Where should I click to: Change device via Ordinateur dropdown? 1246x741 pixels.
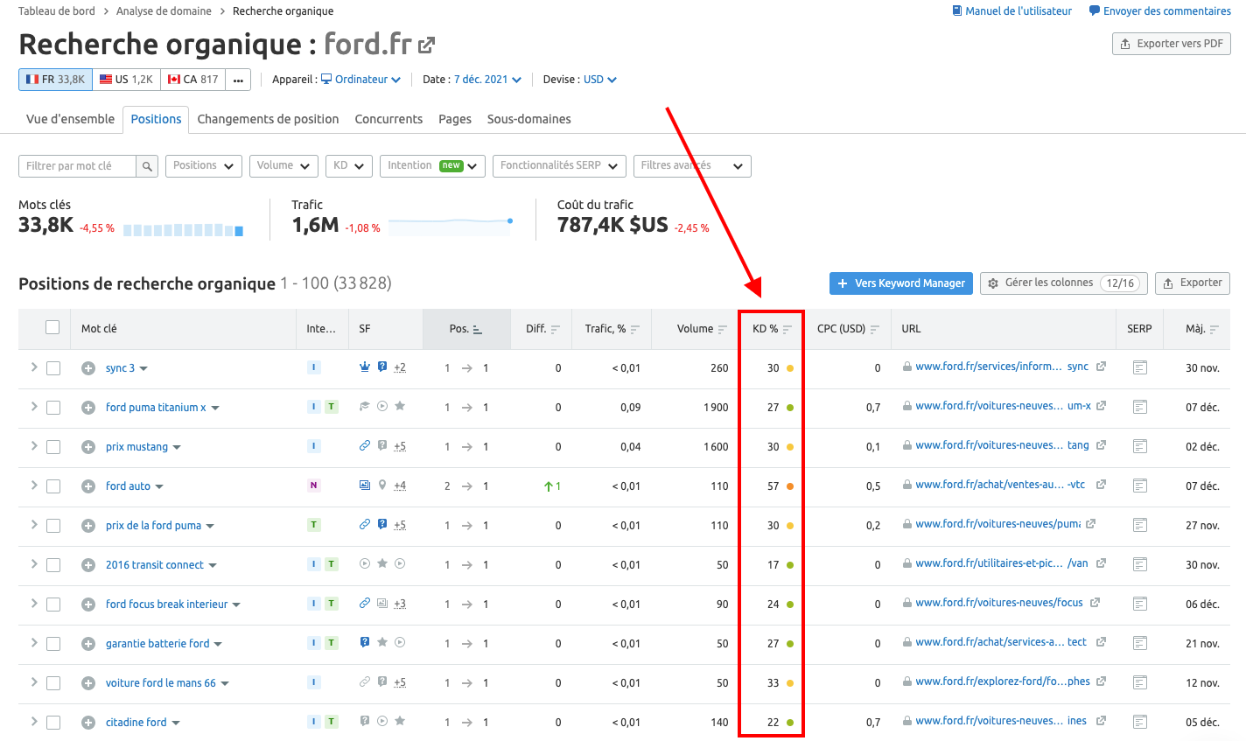(361, 80)
